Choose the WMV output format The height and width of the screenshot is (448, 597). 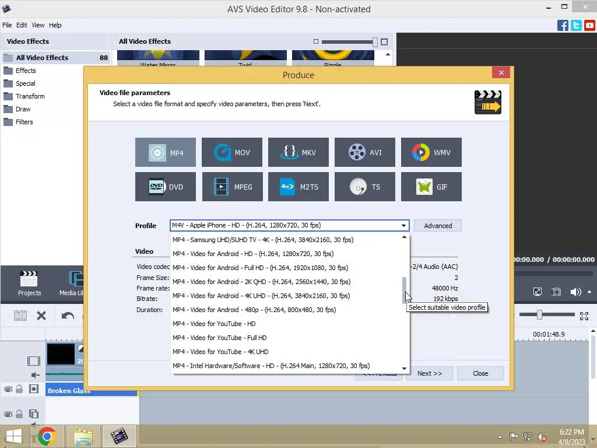pyautogui.click(x=431, y=152)
